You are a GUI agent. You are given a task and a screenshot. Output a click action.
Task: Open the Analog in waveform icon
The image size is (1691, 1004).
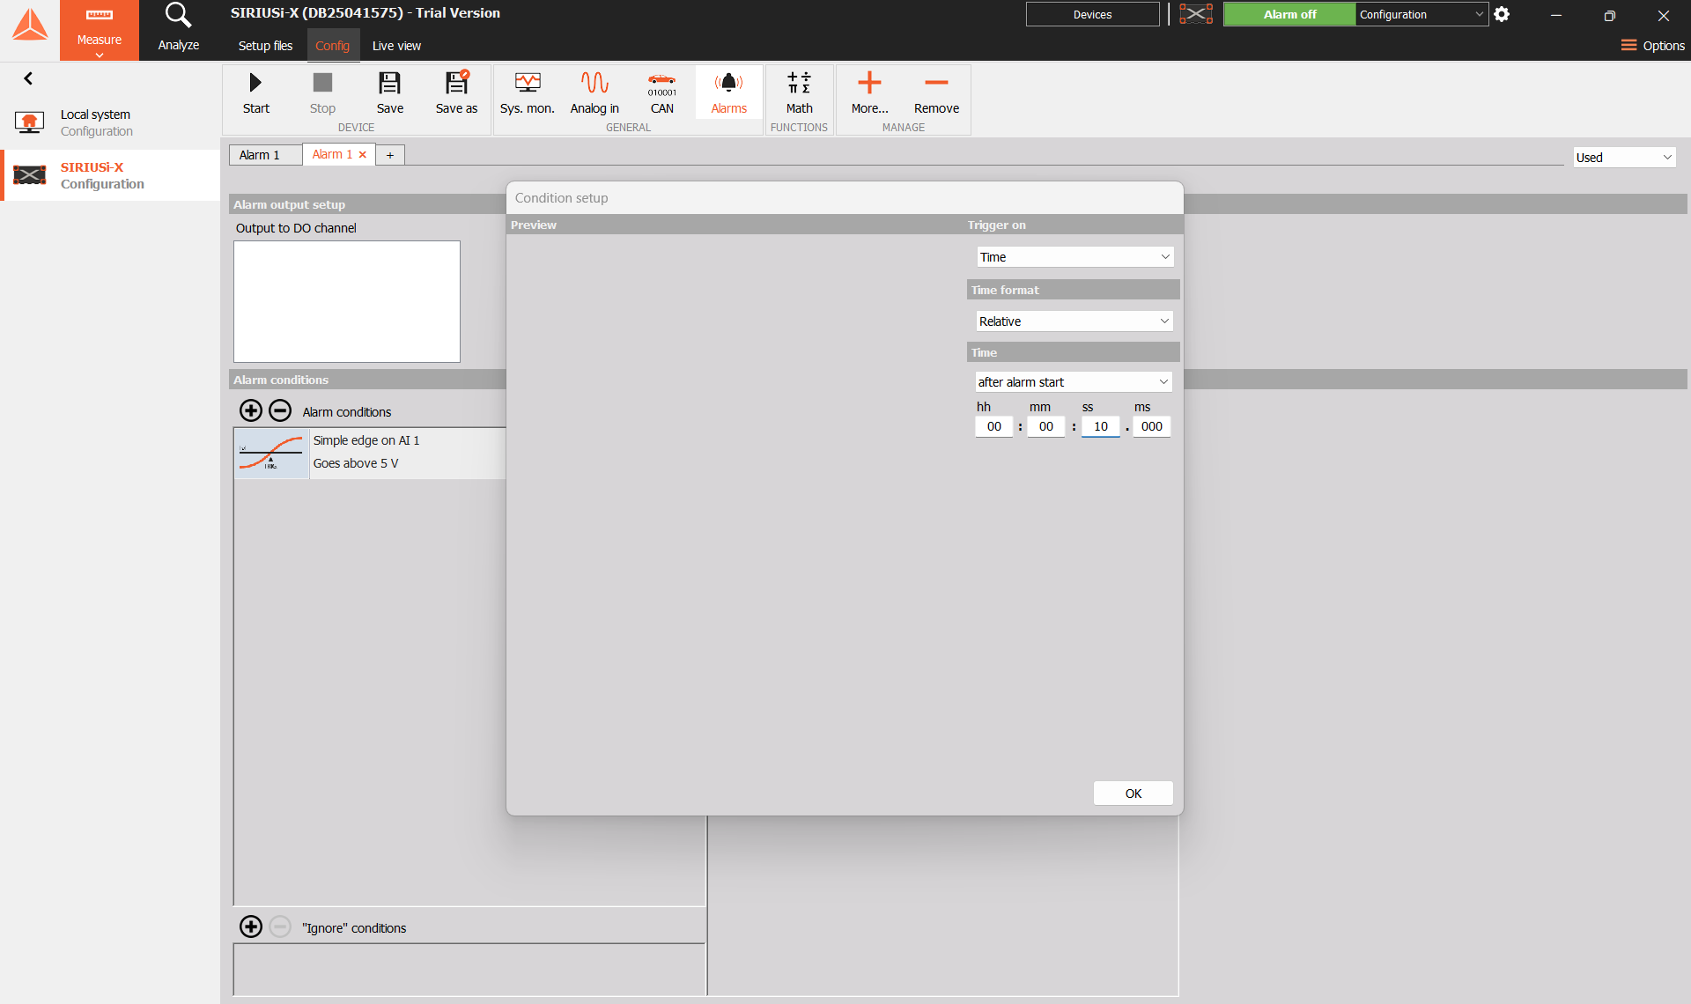[594, 83]
